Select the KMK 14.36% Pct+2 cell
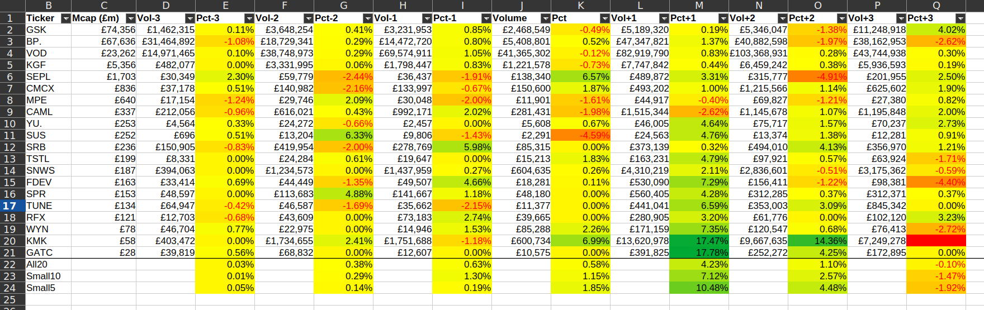This screenshot has width=984, height=310. pos(817,241)
